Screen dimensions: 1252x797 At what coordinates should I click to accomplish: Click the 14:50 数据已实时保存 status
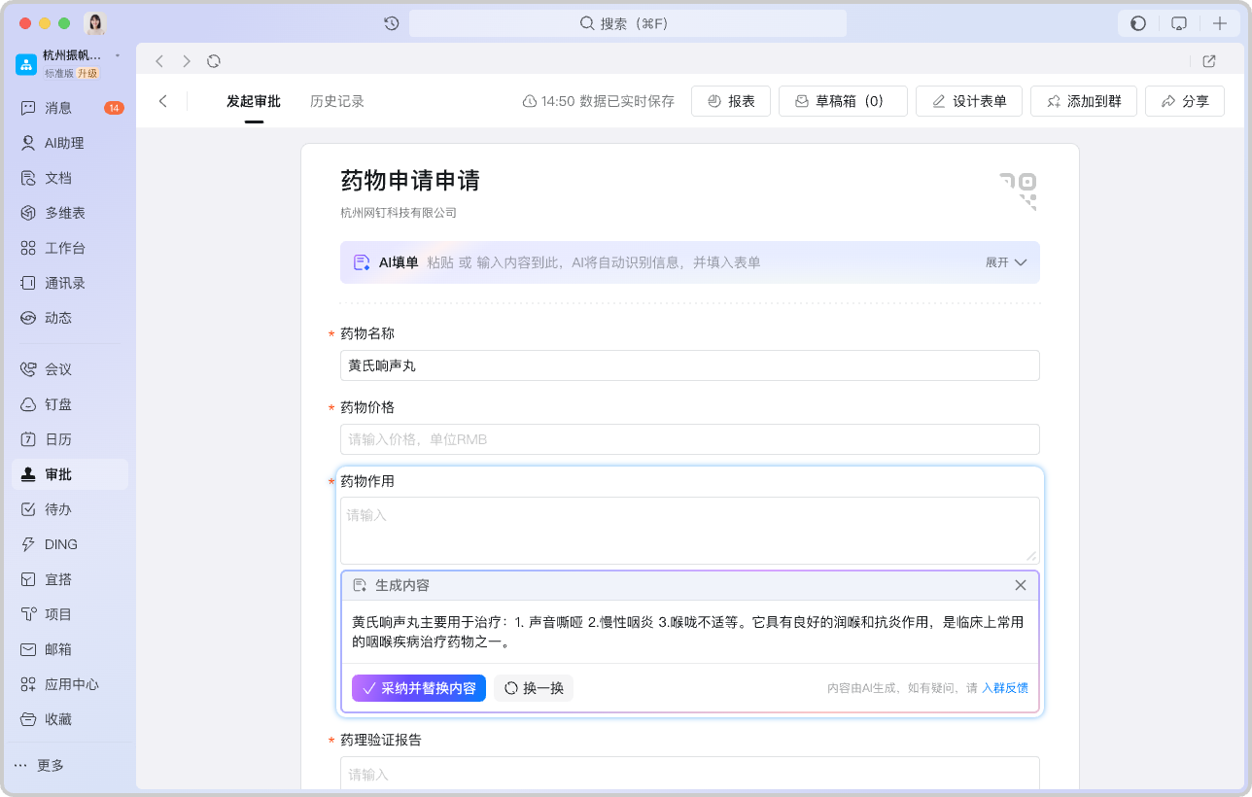599,101
